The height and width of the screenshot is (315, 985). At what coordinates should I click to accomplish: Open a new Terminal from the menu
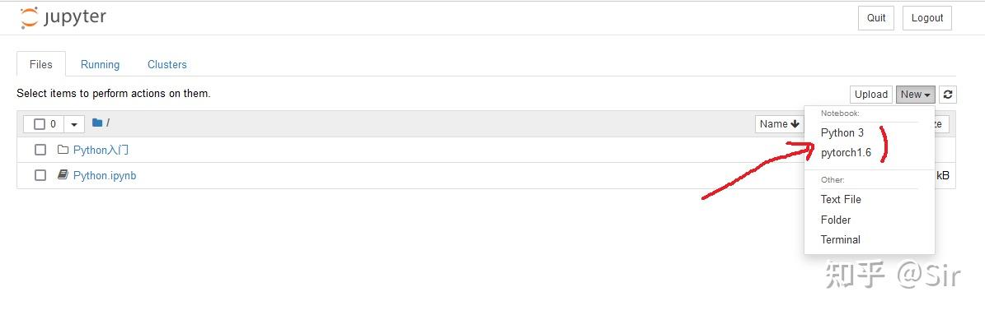(x=841, y=239)
